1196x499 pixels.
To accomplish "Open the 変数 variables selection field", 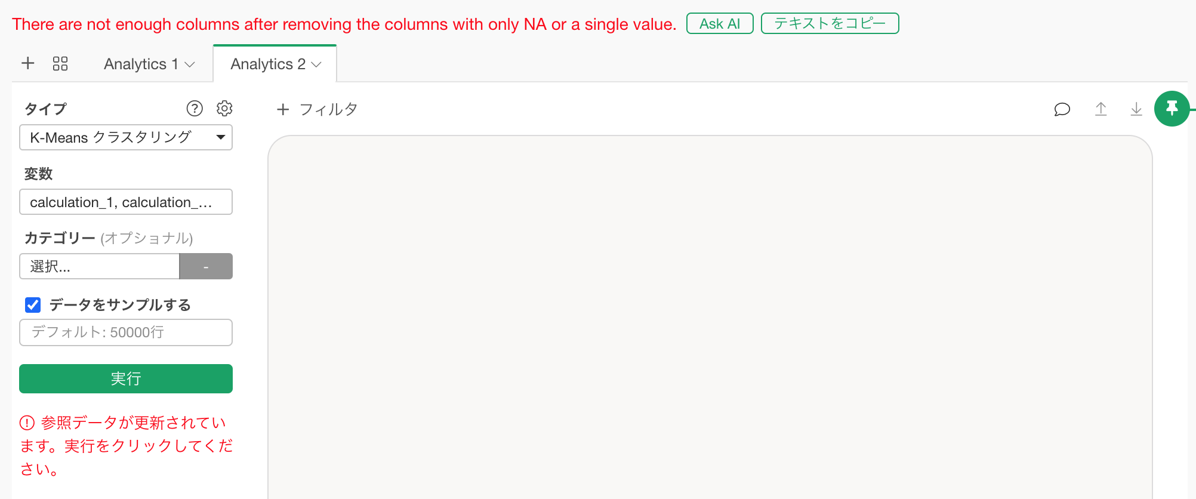I will pos(126,202).
